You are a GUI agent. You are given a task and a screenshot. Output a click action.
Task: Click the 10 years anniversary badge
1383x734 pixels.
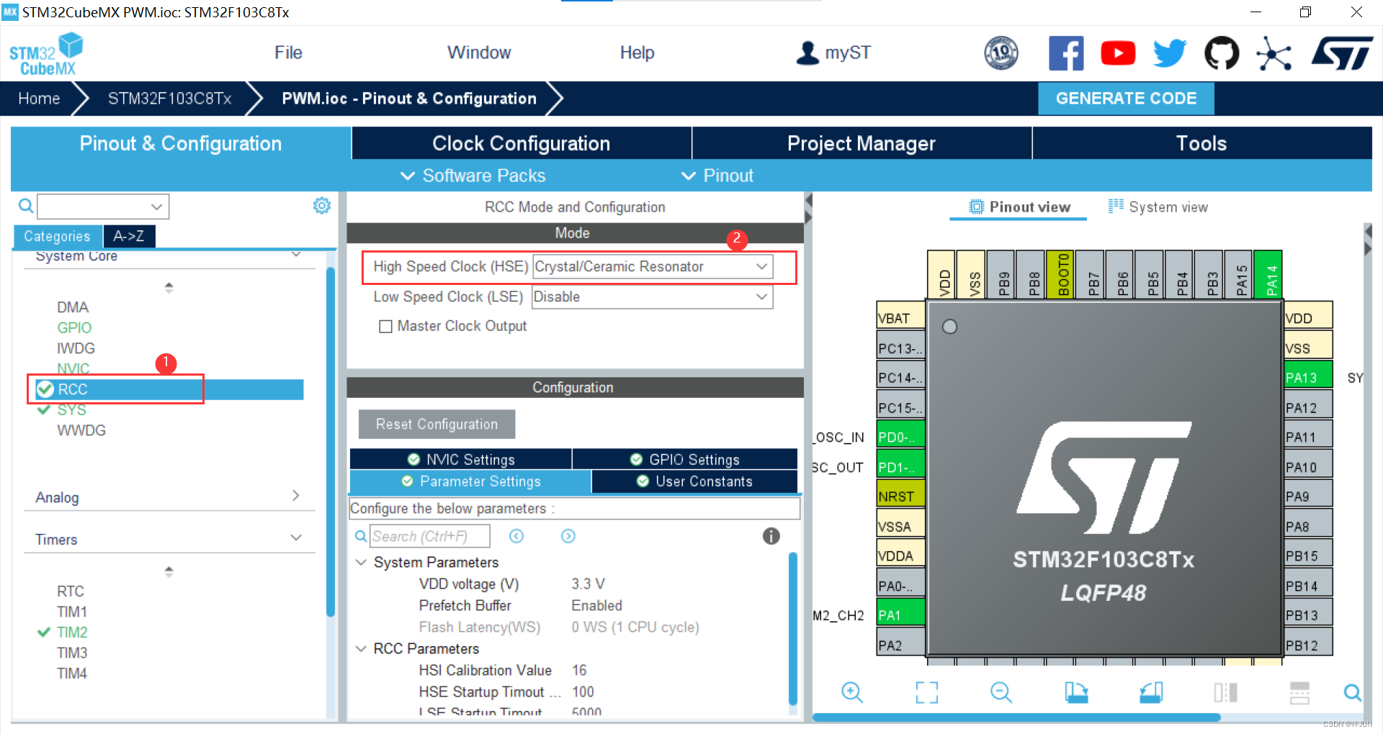point(1001,53)
